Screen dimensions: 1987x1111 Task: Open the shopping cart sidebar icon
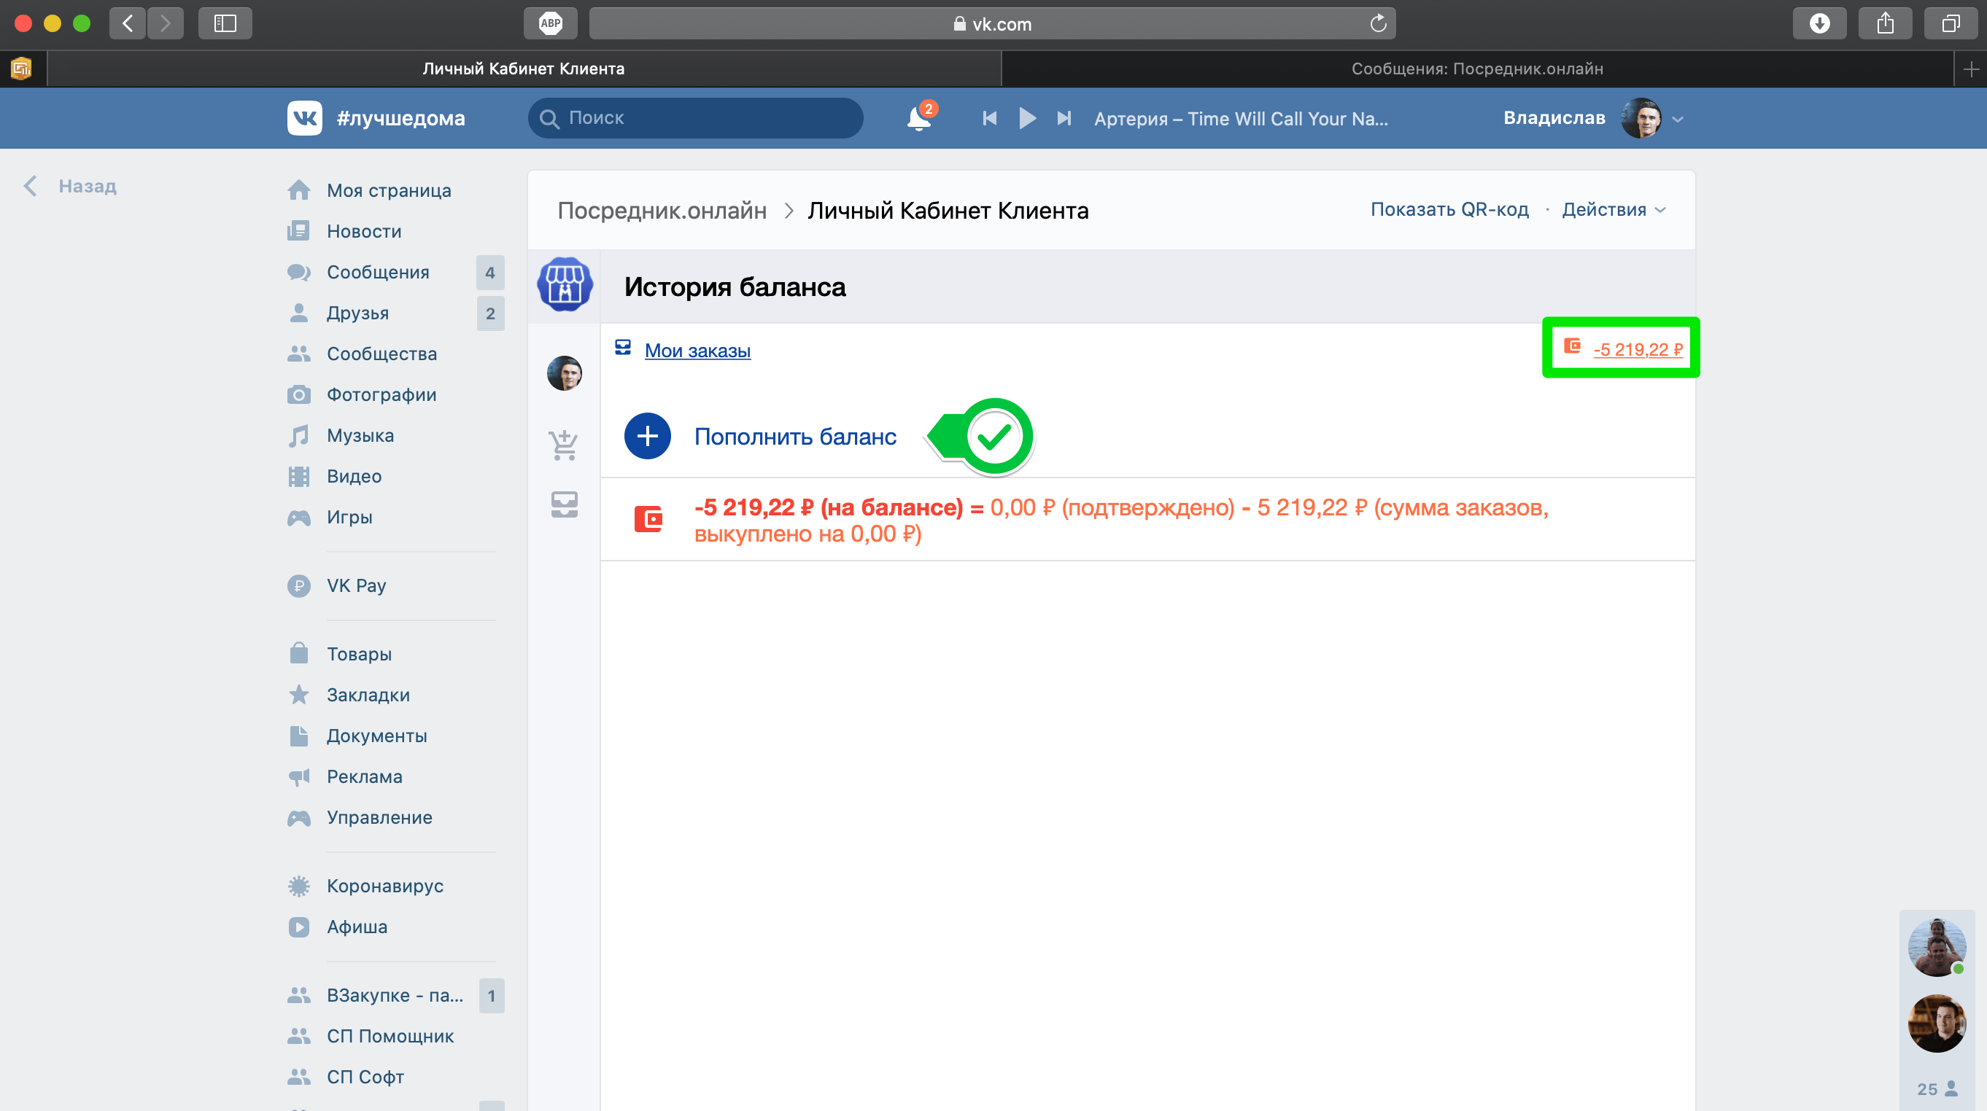(x=564, y=445)
